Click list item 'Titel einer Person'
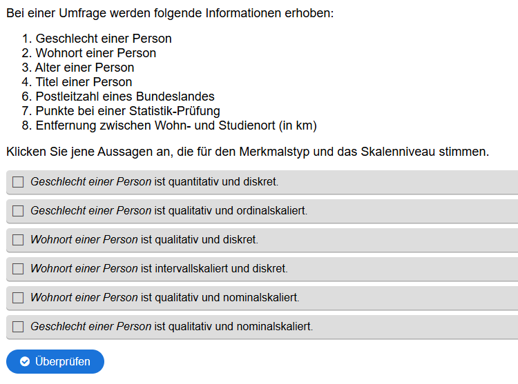 point(84,82)
